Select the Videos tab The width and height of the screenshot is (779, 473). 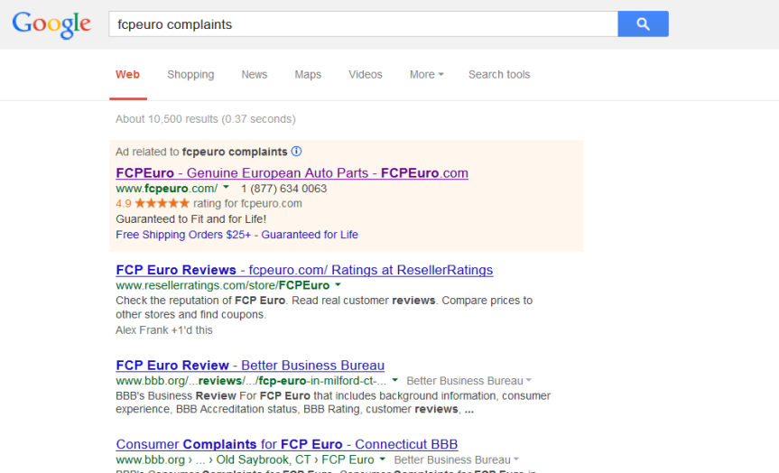366,75
